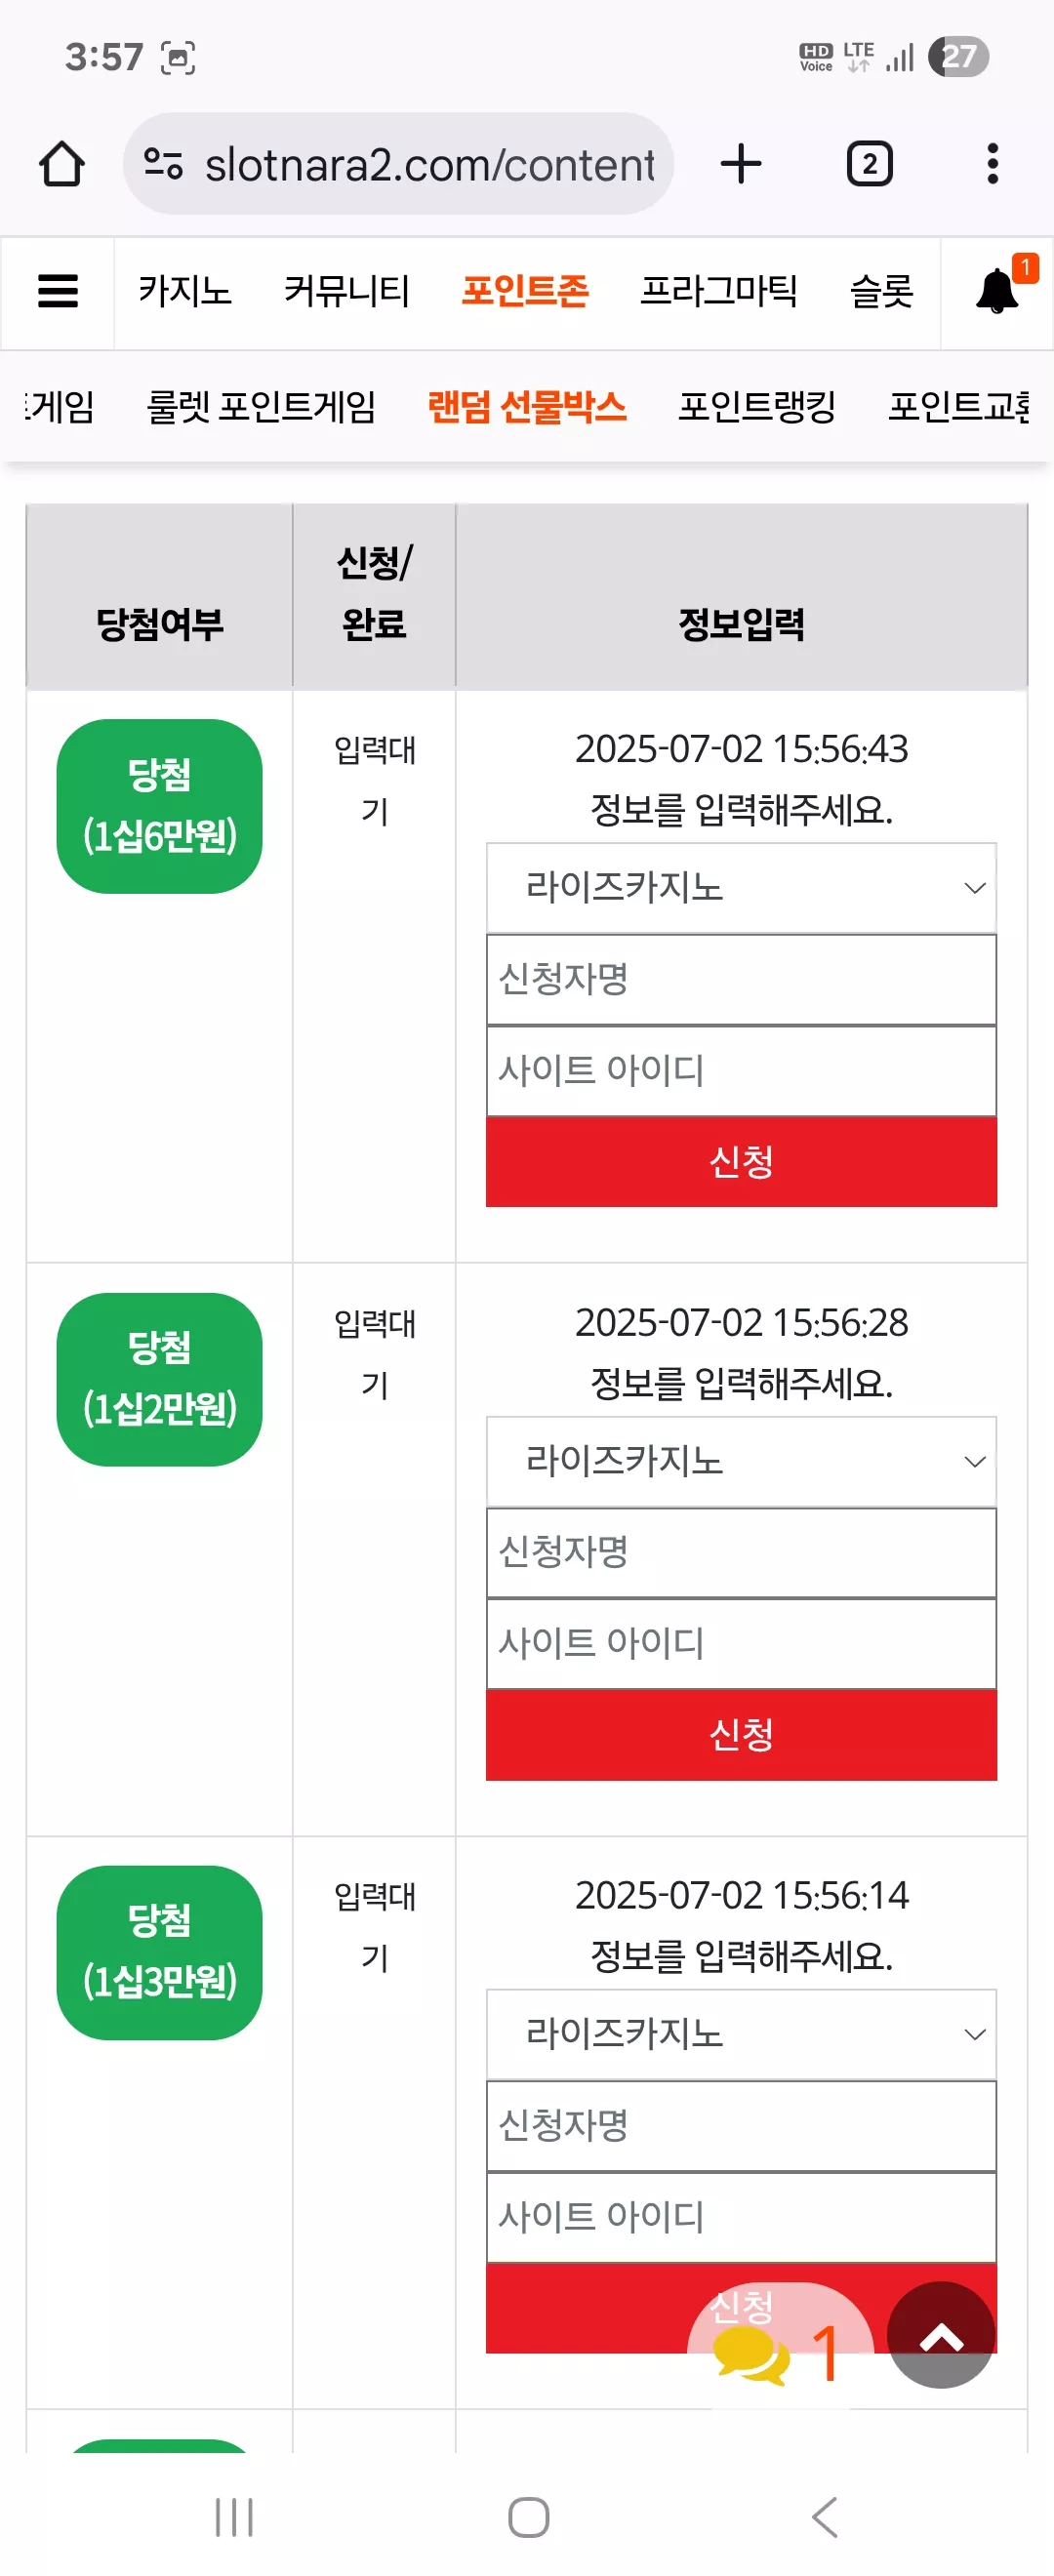Tap site settings icon in address bar

(163, 163)
